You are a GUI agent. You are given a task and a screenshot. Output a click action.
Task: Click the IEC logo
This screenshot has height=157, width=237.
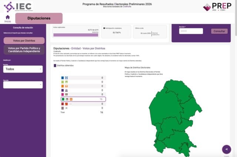pyautogui.click(x=18, y=7)
